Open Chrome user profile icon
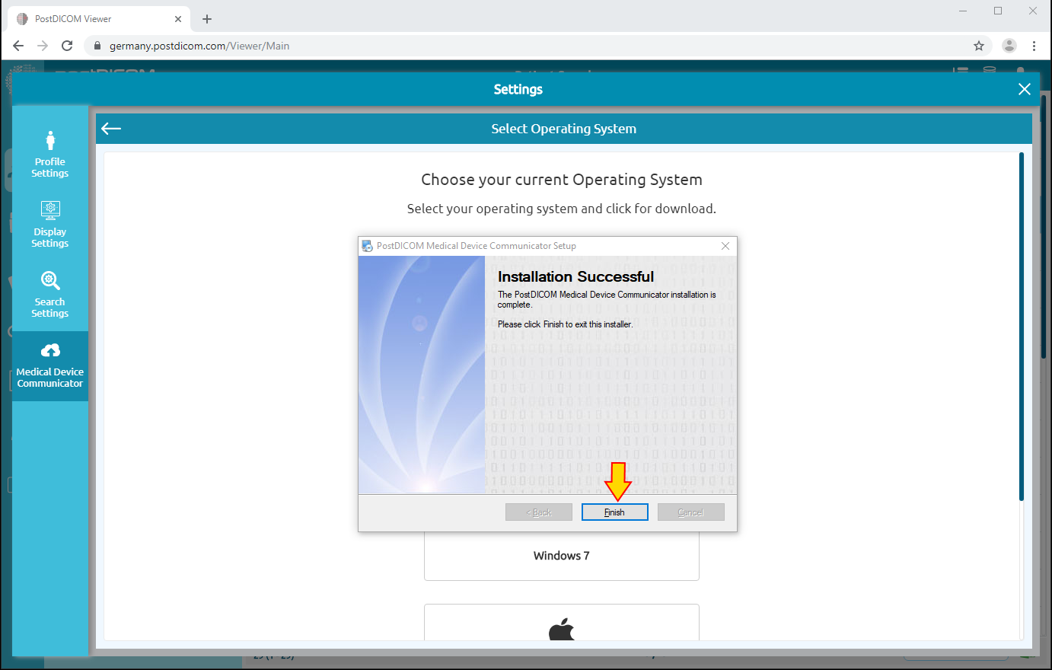The image size is (1052, 670). coord(1009,46)
